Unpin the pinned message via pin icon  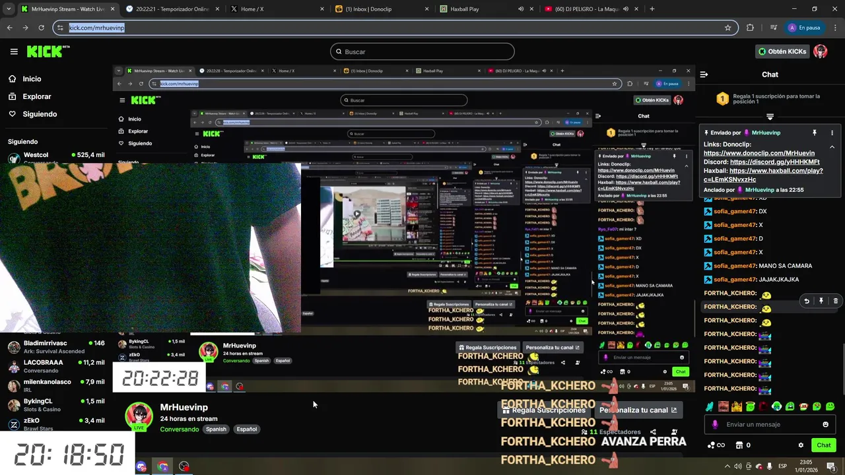pos(815,133)
